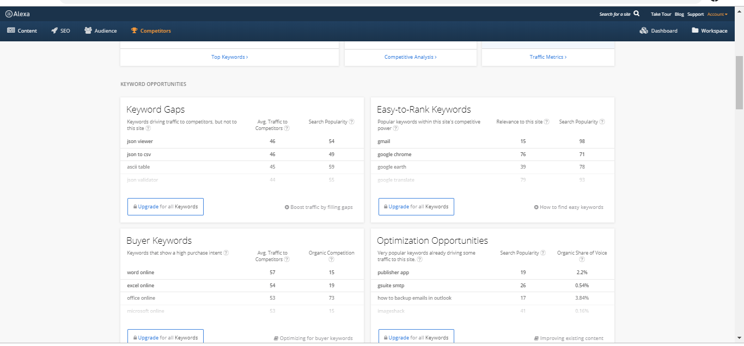Select how to backup emails in outlook
This screenshot has width=744, height=346.
pyautogui.click(x=414, y=298)
